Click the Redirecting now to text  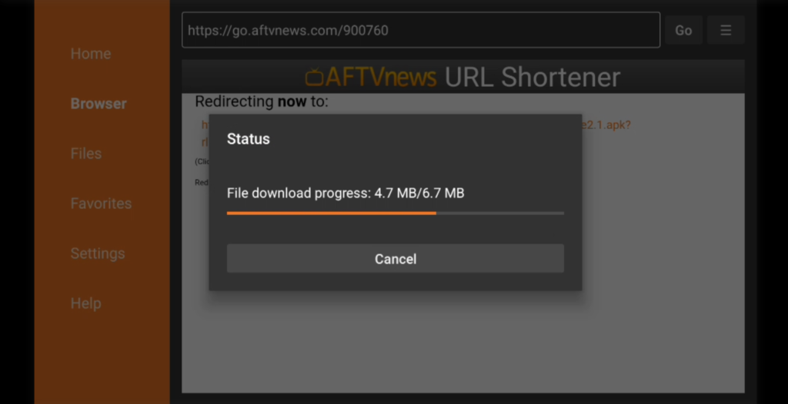pyautogui.click(x=262, y=101)
